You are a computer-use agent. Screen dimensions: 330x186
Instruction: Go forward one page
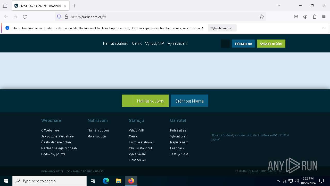(x=15, y=17)
